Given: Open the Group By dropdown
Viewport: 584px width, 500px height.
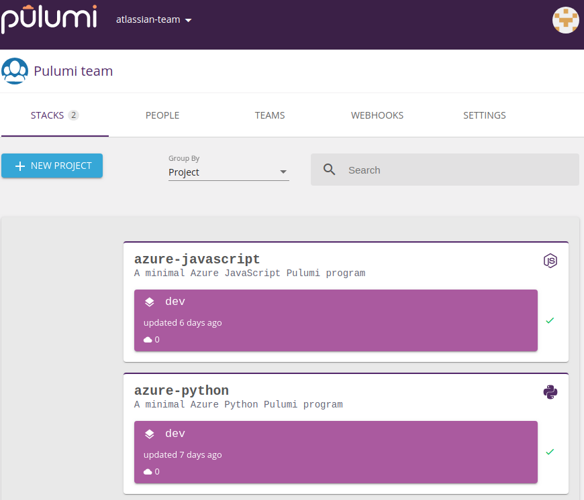Looking at the screenshot, I should 228,172.
